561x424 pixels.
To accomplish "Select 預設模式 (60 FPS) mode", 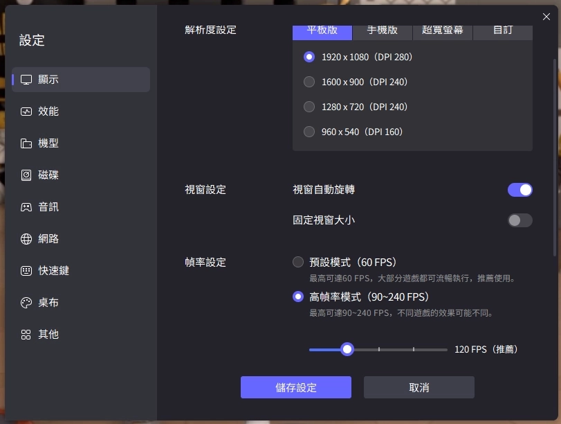I will click(x=297, y=262).
